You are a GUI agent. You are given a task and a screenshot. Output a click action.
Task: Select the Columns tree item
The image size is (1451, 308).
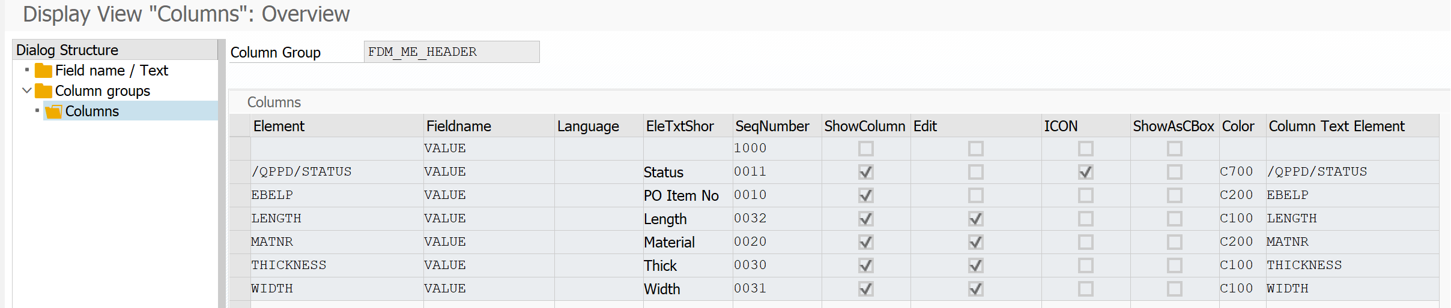pos(92,111)
